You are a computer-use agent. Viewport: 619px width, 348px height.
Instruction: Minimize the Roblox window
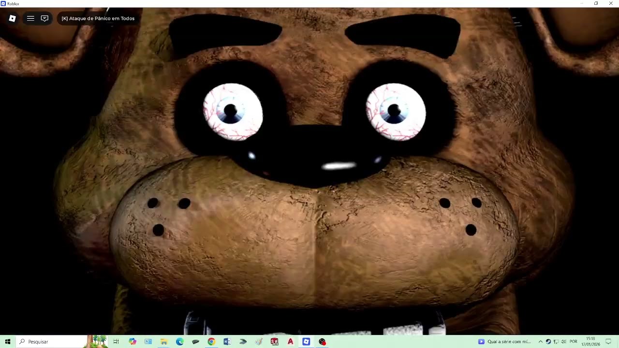(581, 3)
